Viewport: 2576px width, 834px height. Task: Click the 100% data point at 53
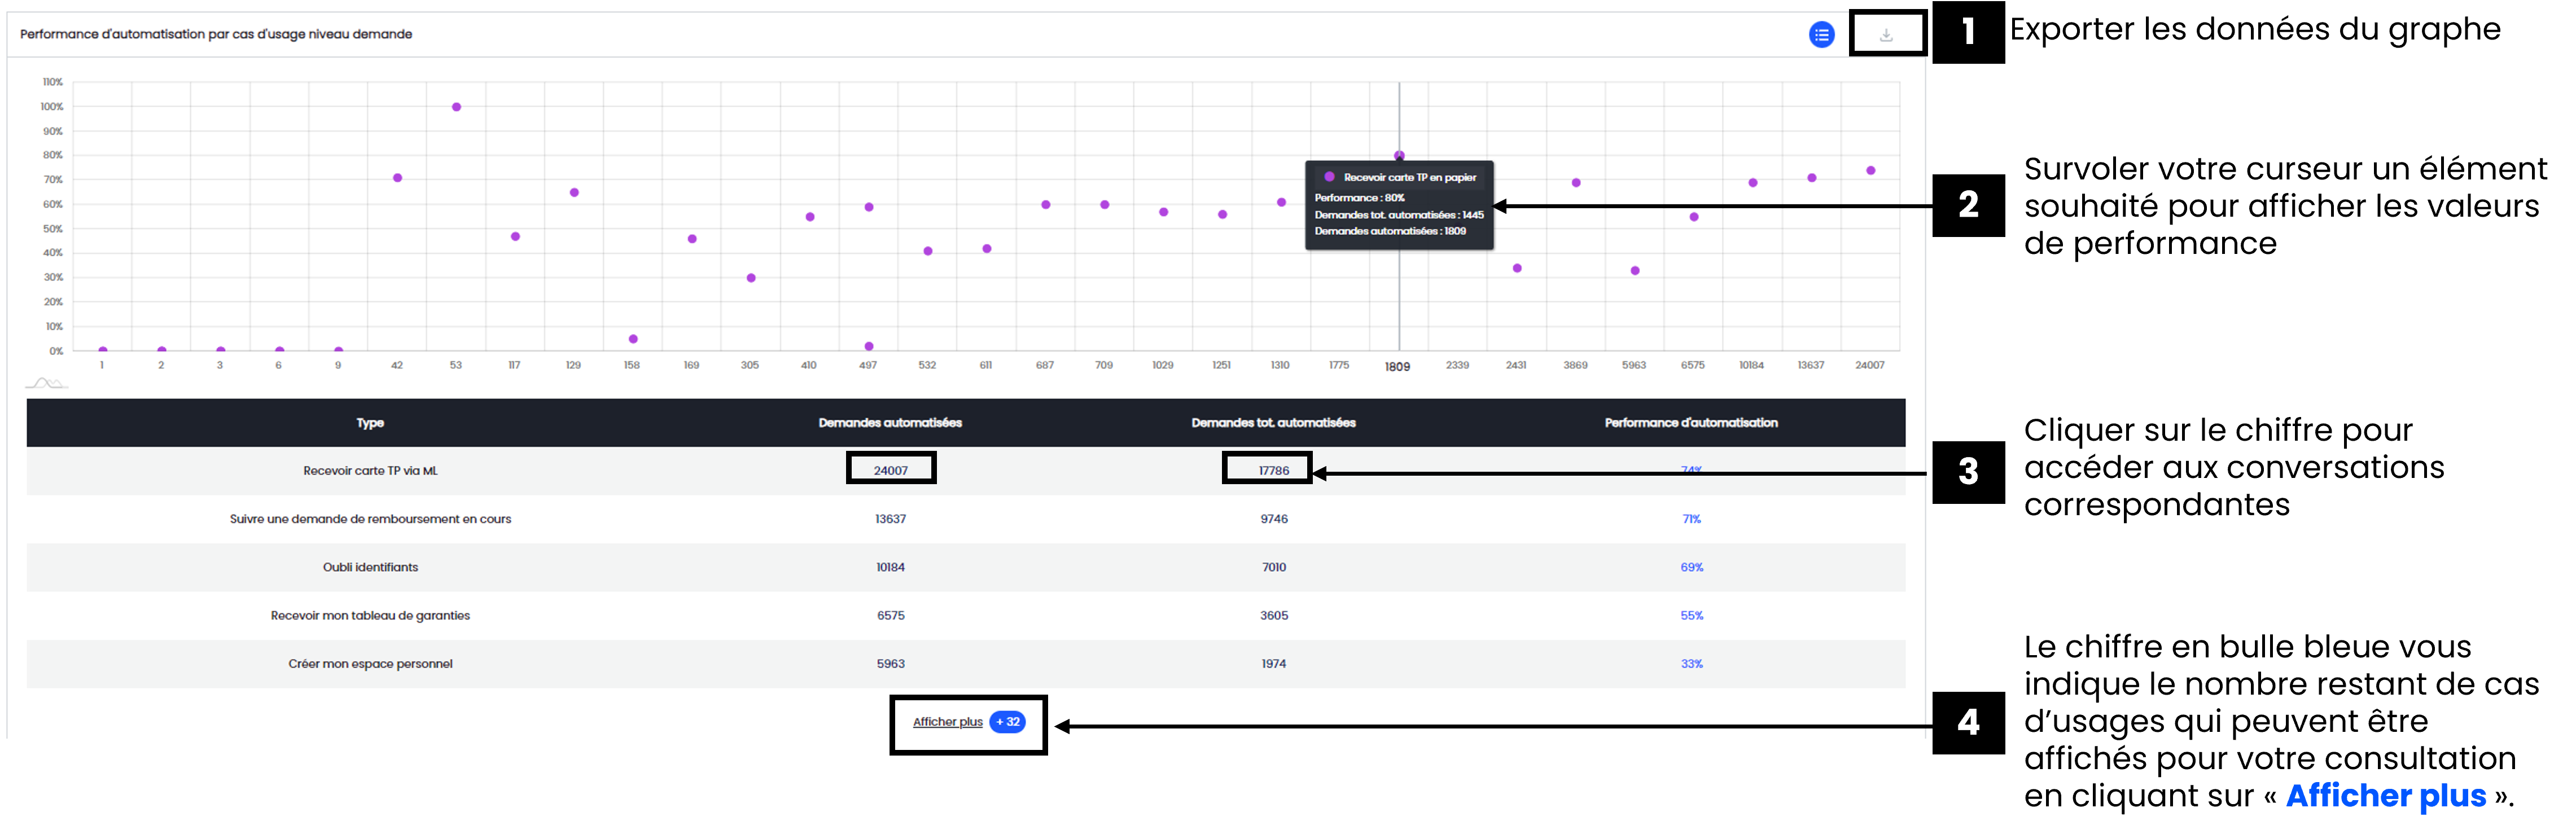(x=456, y=107)
